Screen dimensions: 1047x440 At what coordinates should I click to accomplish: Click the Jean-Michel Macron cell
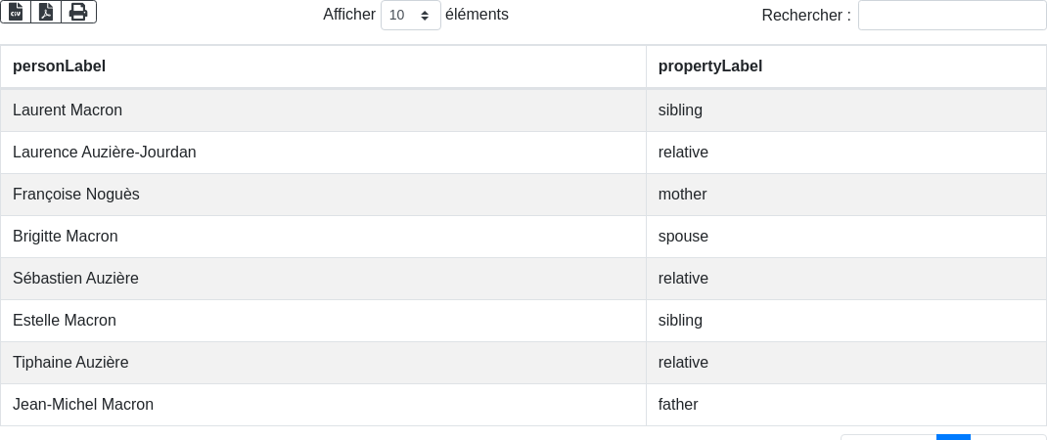tap(83, 405)
